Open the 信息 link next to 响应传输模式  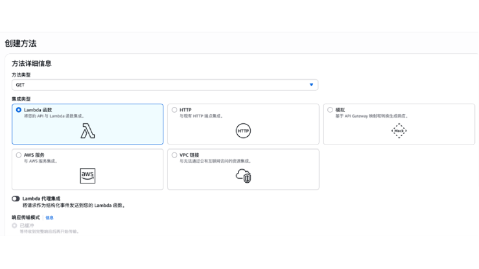click(49, 218)
